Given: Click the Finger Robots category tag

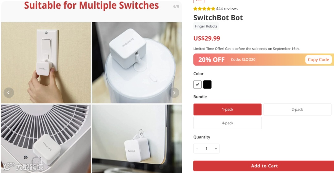Looking at the screenshot, I should pos(206,26).
